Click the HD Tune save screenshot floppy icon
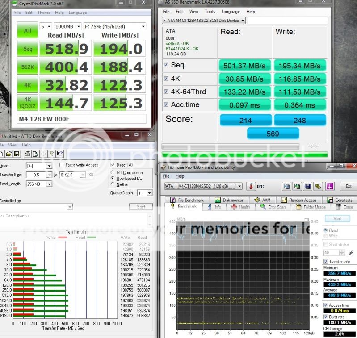The width and height of the screenshot is (357, 338). (307, 186)
